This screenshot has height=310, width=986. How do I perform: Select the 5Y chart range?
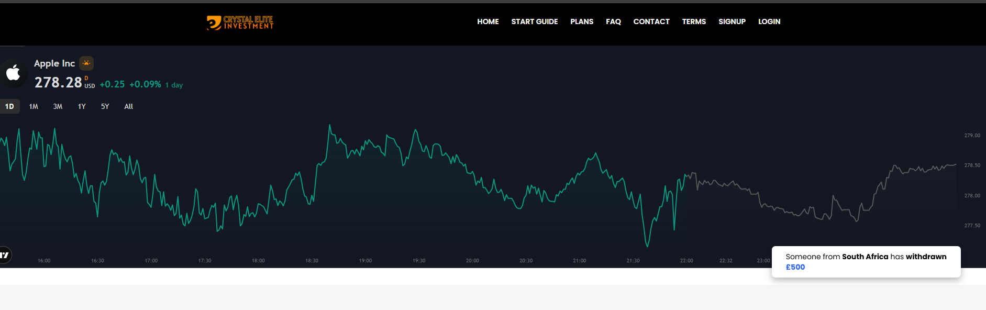[x=105, y=106]
